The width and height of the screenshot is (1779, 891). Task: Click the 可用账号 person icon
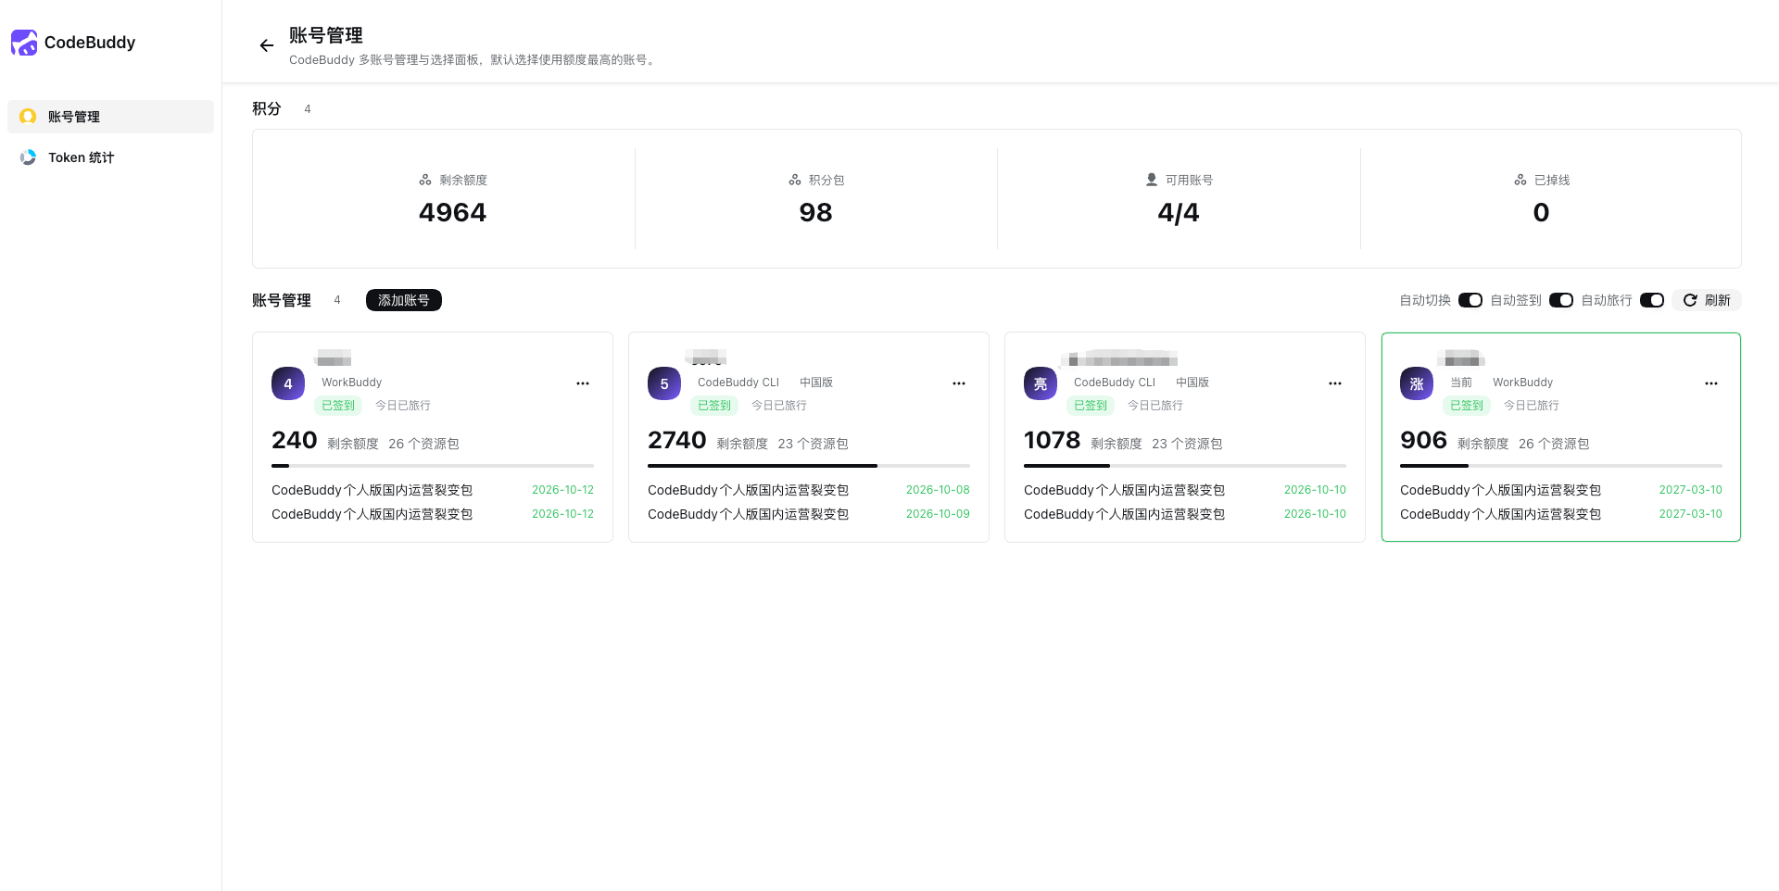pyautogui.click(x=1152, y=180)
